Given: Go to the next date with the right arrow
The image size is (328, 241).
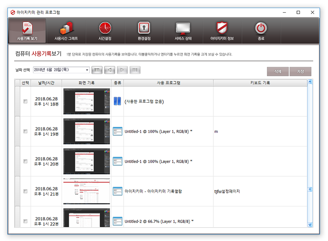Looking at the screenshot, I should 122,70.
